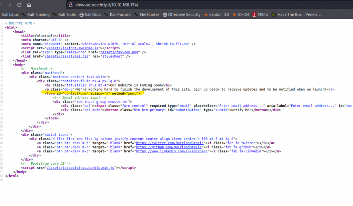353x206 pixels.
Task: Click the forward navigation arrow
Action: point(9,5)
